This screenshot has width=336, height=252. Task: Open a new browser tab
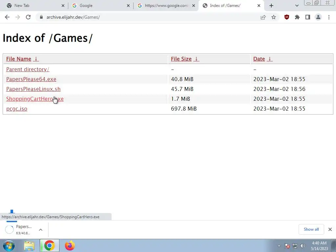[x=271, y=6]
